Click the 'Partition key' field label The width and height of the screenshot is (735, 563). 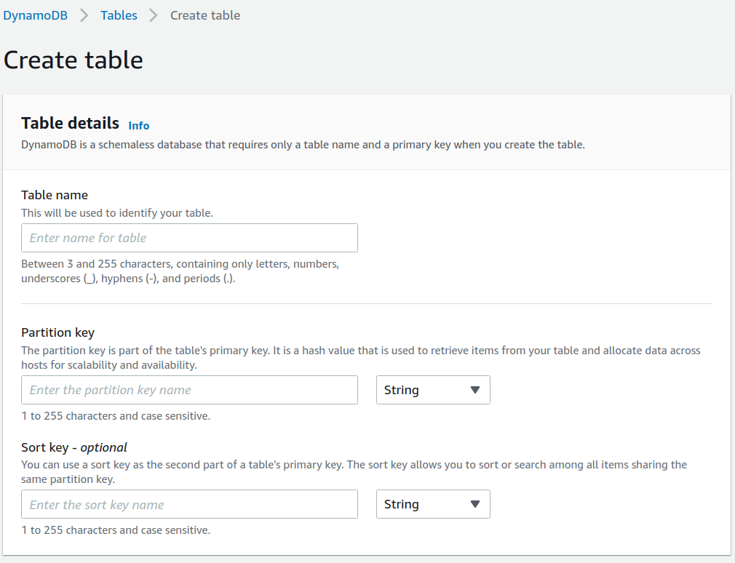[x=57, y=332]
